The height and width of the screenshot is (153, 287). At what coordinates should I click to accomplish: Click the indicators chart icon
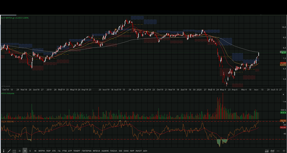(x=266, y=151)
